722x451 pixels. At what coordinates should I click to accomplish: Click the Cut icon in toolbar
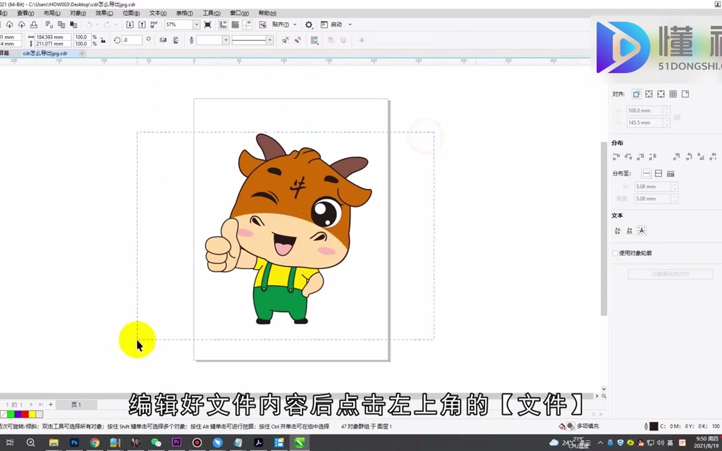click(x=49, y=25)
